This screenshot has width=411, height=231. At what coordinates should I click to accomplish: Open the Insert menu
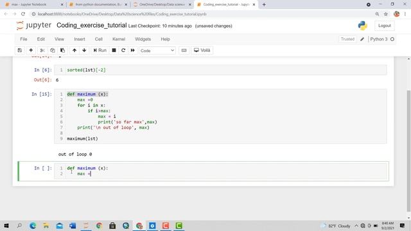click(x=80, y=39)
